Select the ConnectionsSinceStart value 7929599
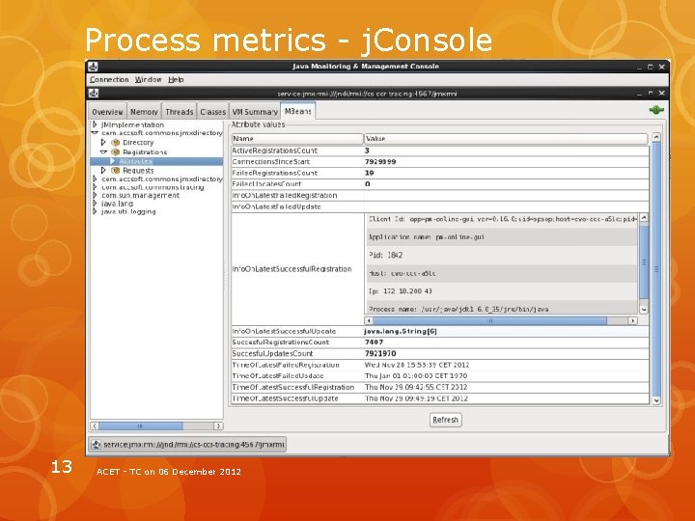Viewport: 695px width, 521px height. click(x=380, y=162)
